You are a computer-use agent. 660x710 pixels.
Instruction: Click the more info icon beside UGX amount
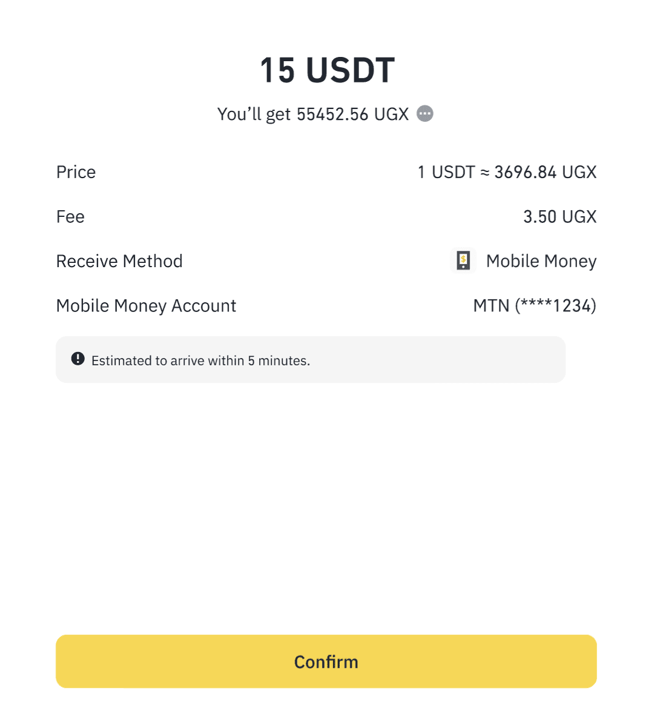click(425, 114)
